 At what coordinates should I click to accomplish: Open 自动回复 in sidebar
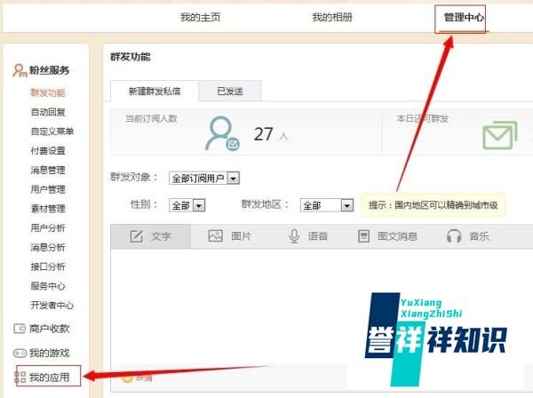[x=48, y=112]
